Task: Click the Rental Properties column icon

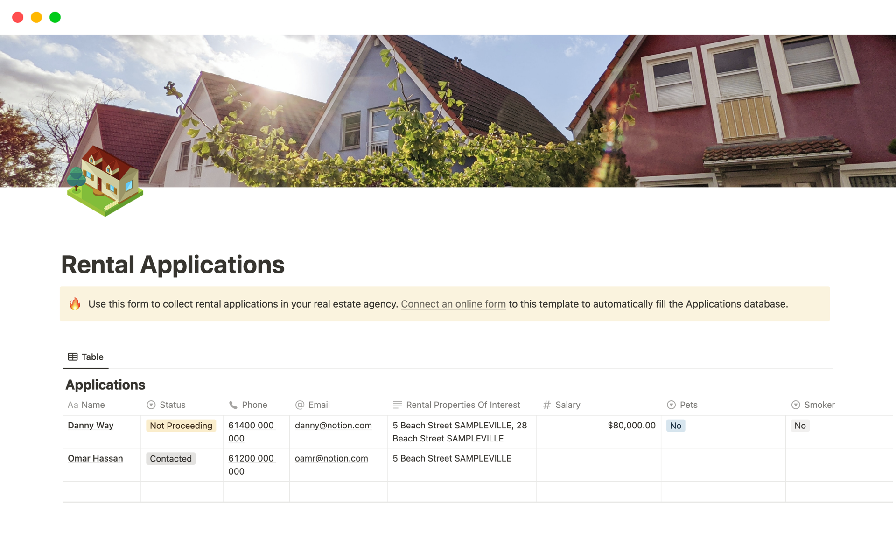Action: [x=397, y=405]
